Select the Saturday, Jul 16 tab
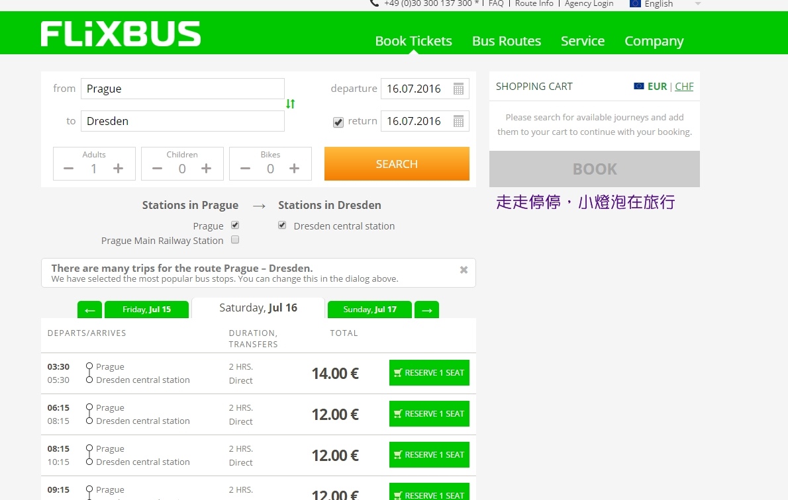This screenshot has height=500, width=788. [x=258, y=308]
